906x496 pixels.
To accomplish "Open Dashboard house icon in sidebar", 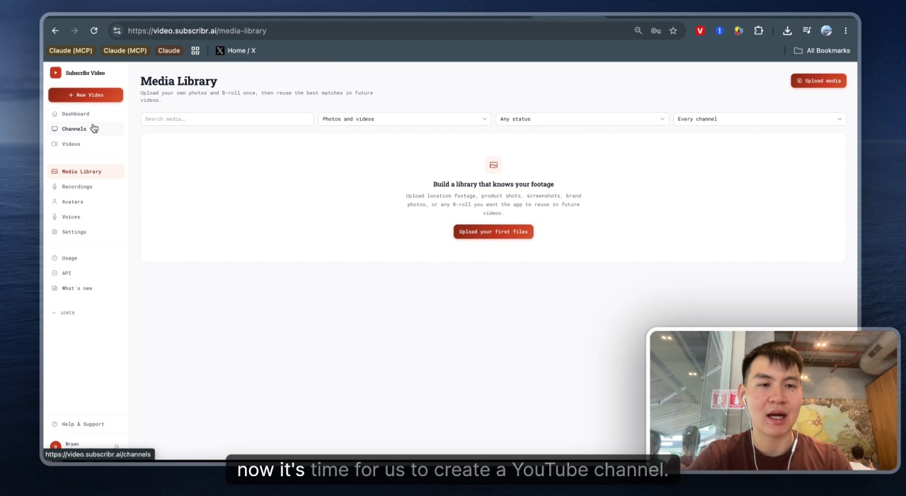I will (x=55, y=114).
